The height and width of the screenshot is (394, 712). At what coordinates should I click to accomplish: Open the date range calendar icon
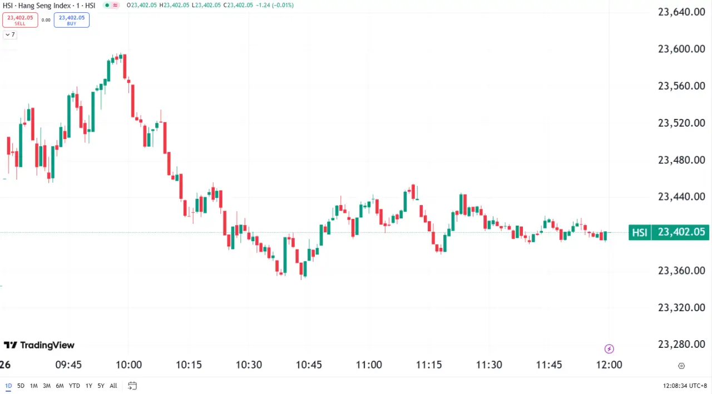coord(132,385)
